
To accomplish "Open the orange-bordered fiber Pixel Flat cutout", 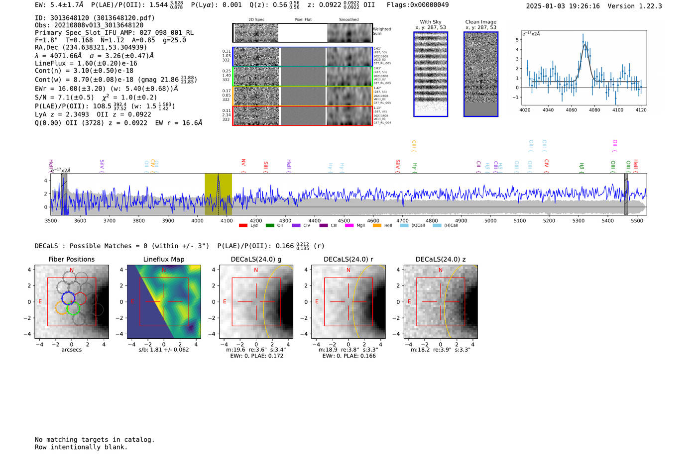I will coord(303,96).
